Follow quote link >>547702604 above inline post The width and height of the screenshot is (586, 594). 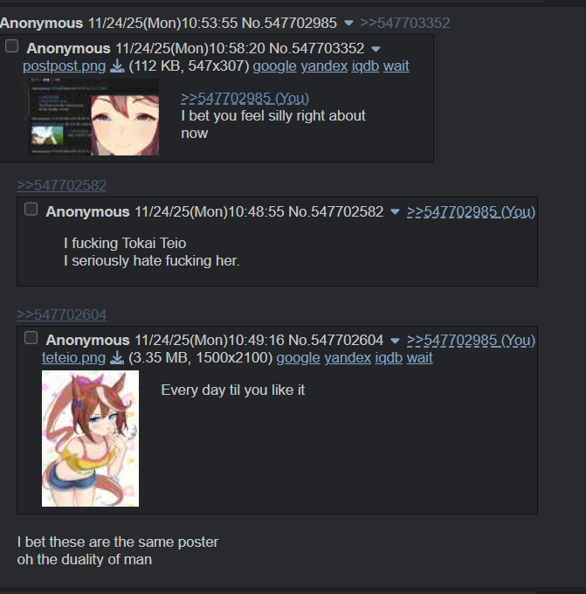coord(62,314)
